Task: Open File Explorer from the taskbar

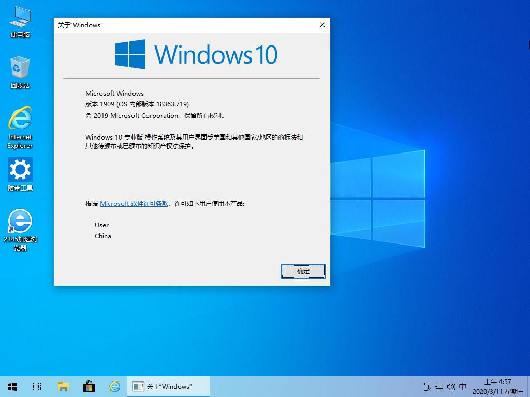Action: coord(63,386)
